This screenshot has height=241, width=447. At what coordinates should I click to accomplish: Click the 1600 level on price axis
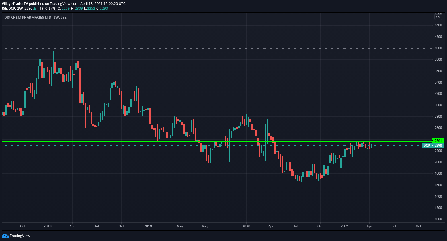pyautogui.click(x=438, y=185)
